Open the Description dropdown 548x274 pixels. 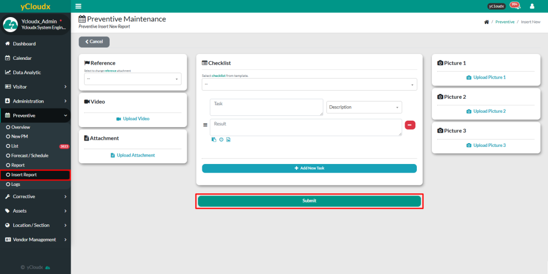[x=364, y=107]
